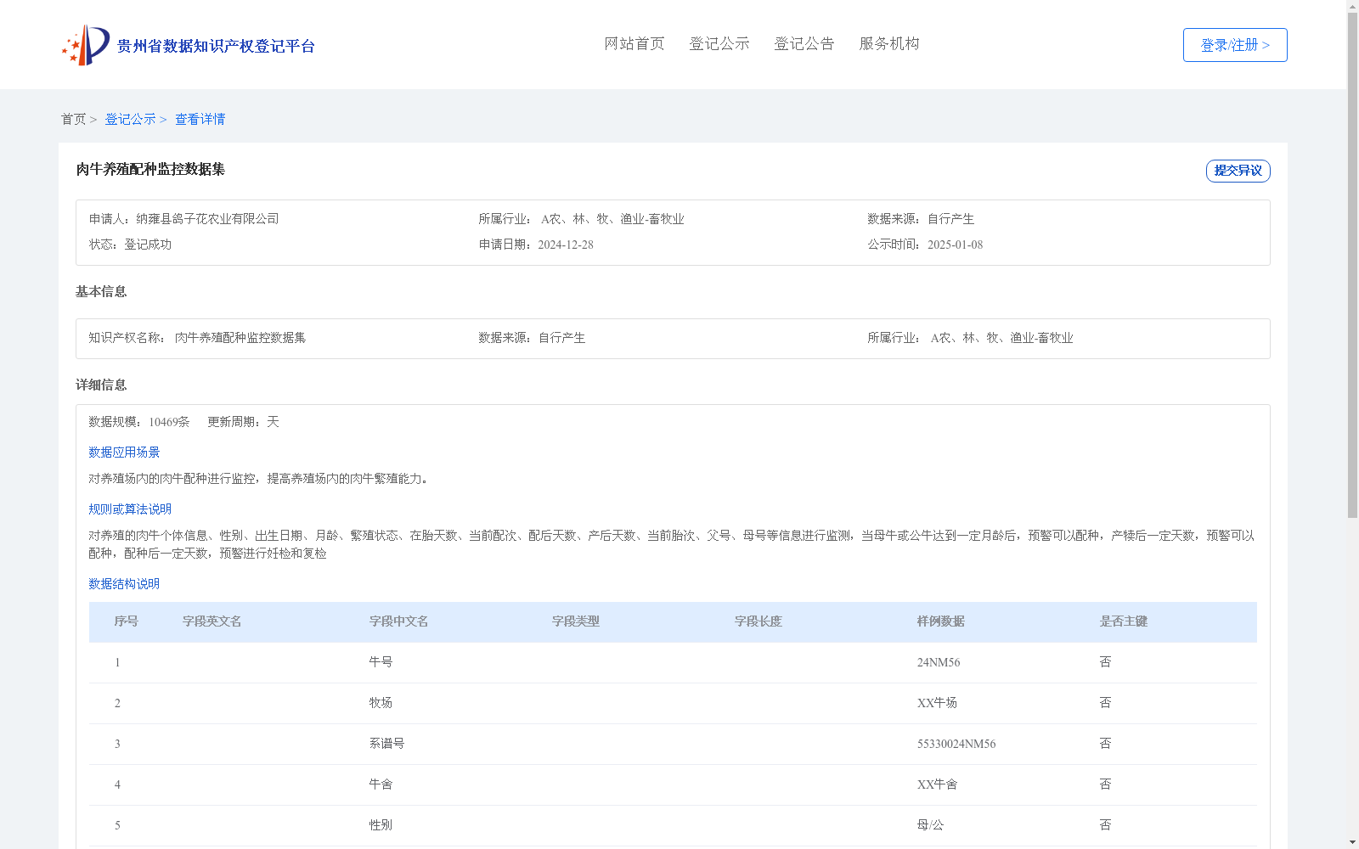Go to 登记公示 in breadcrumb
This screenshot has width=1359, height=849.
click(130, 119)
